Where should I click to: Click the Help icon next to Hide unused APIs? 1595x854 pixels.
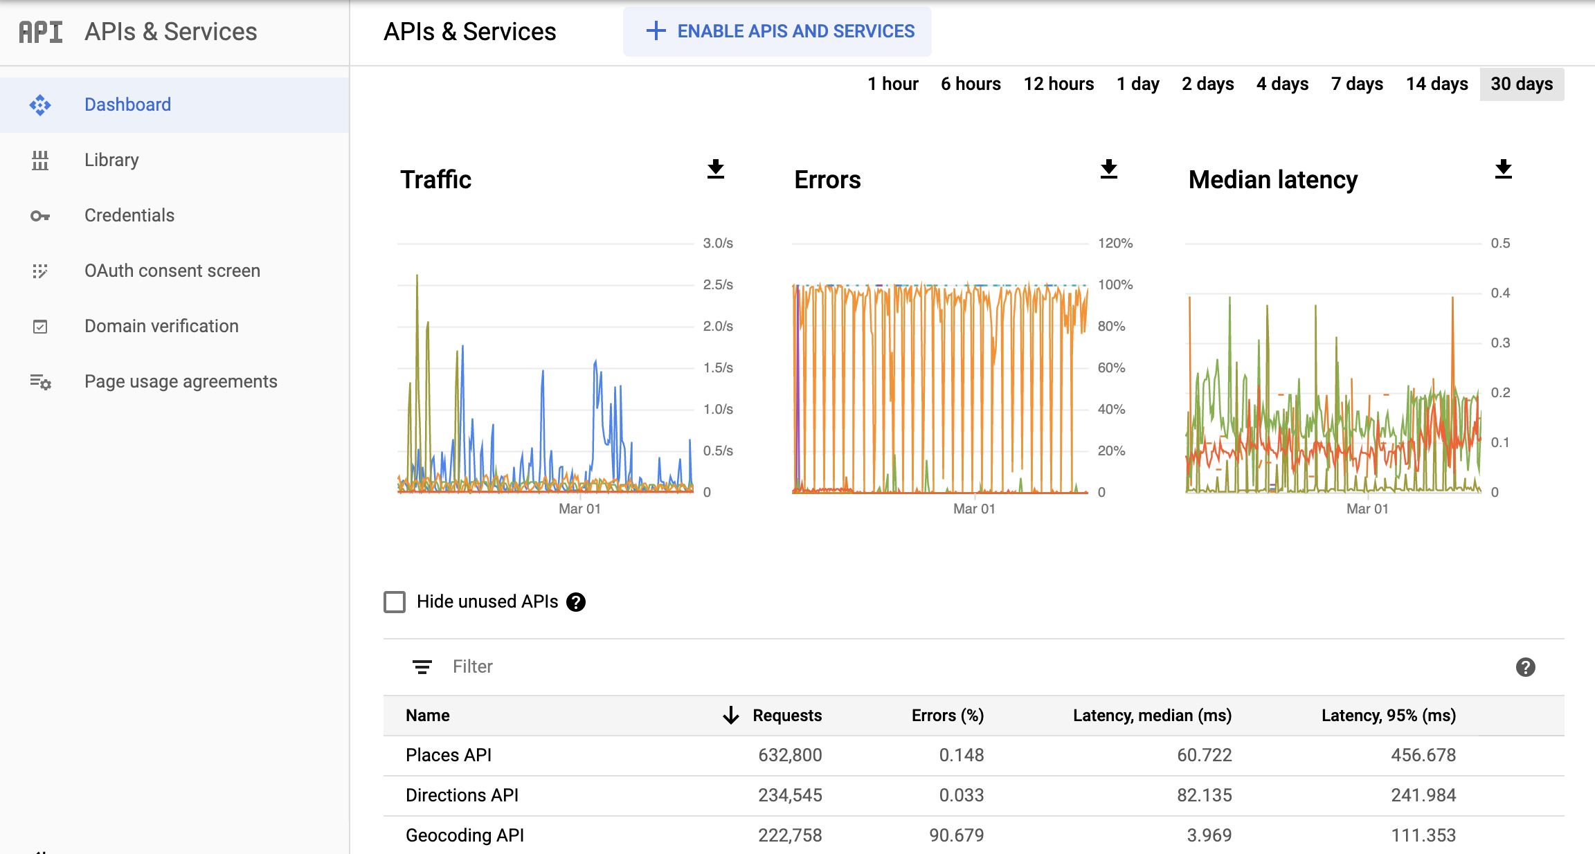point(577,602)
